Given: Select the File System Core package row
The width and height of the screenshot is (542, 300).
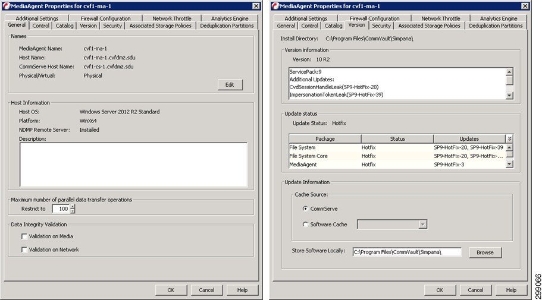Looking at the screenshot, I should click(x=397, y=156).
